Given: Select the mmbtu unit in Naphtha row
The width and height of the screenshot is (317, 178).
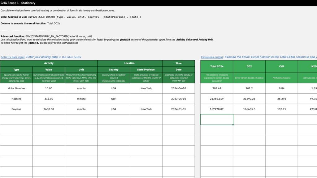Looking at the screenshot, I should (81, 99).
